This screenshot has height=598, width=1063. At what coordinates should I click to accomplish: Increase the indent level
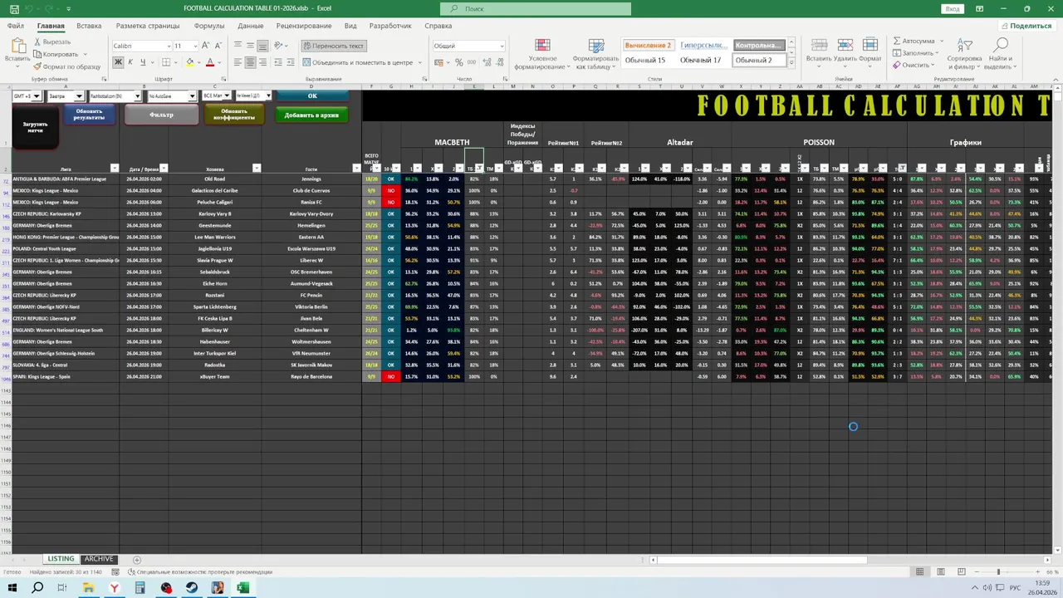(x=291, y=62)
